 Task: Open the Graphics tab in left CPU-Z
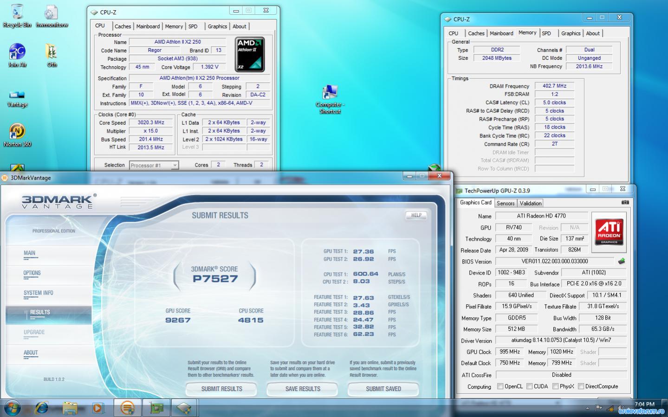[217, 26]
